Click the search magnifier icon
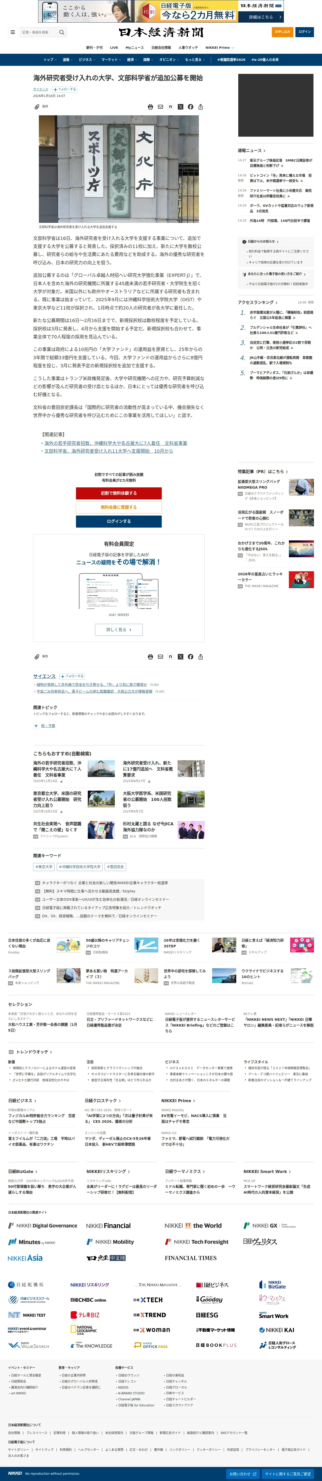Screen dimensions: 322x1481 (62, 32)
